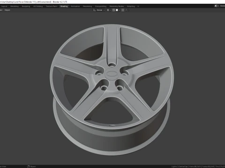The width and height of the screenshot is (225, 168).
Task: Open the Object menu in header
Action: pos(7,10)
